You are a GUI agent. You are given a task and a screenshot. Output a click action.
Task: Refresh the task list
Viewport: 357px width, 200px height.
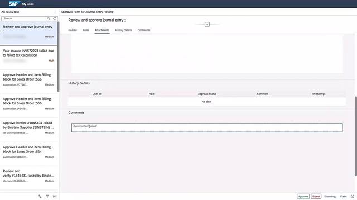coord(55,18)
